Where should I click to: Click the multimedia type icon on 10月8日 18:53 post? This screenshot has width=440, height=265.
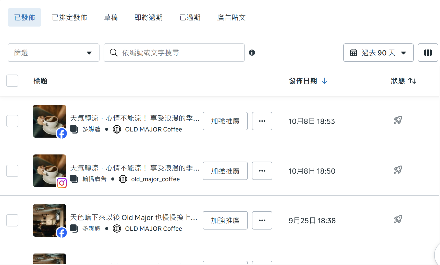tap(74, 129)
